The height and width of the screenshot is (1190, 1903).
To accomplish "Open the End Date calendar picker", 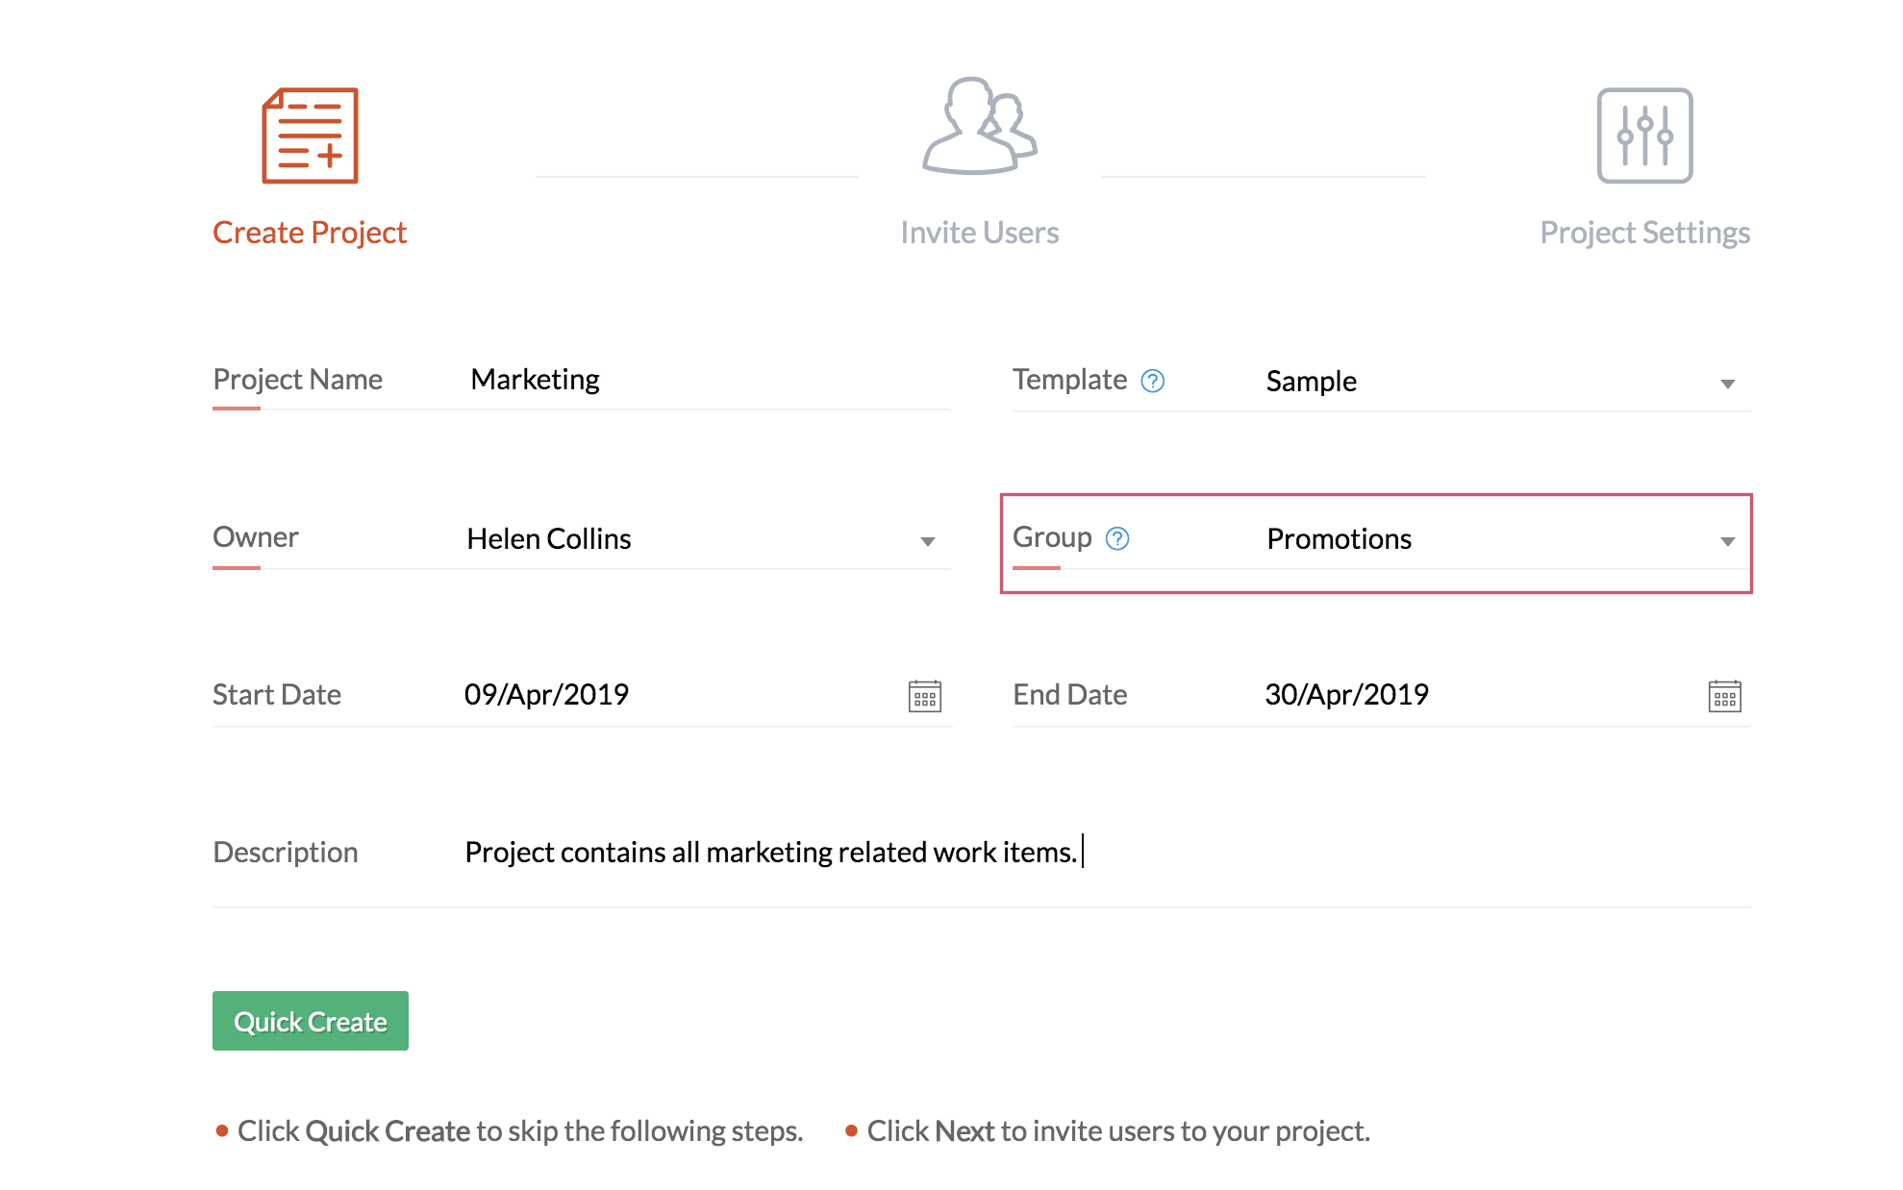I will (1724, 696).
